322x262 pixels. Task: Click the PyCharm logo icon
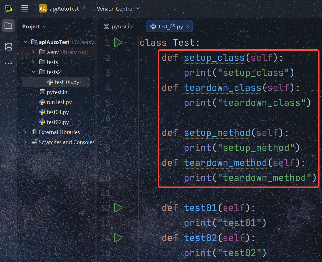coord(8,8)
